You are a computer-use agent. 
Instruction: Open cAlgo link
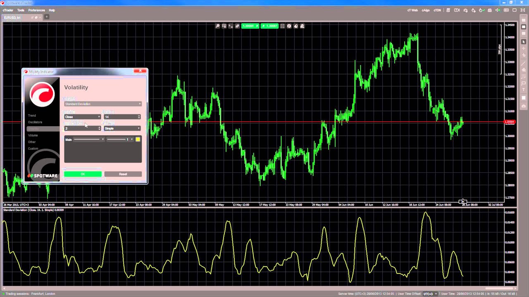pos(426,10)
